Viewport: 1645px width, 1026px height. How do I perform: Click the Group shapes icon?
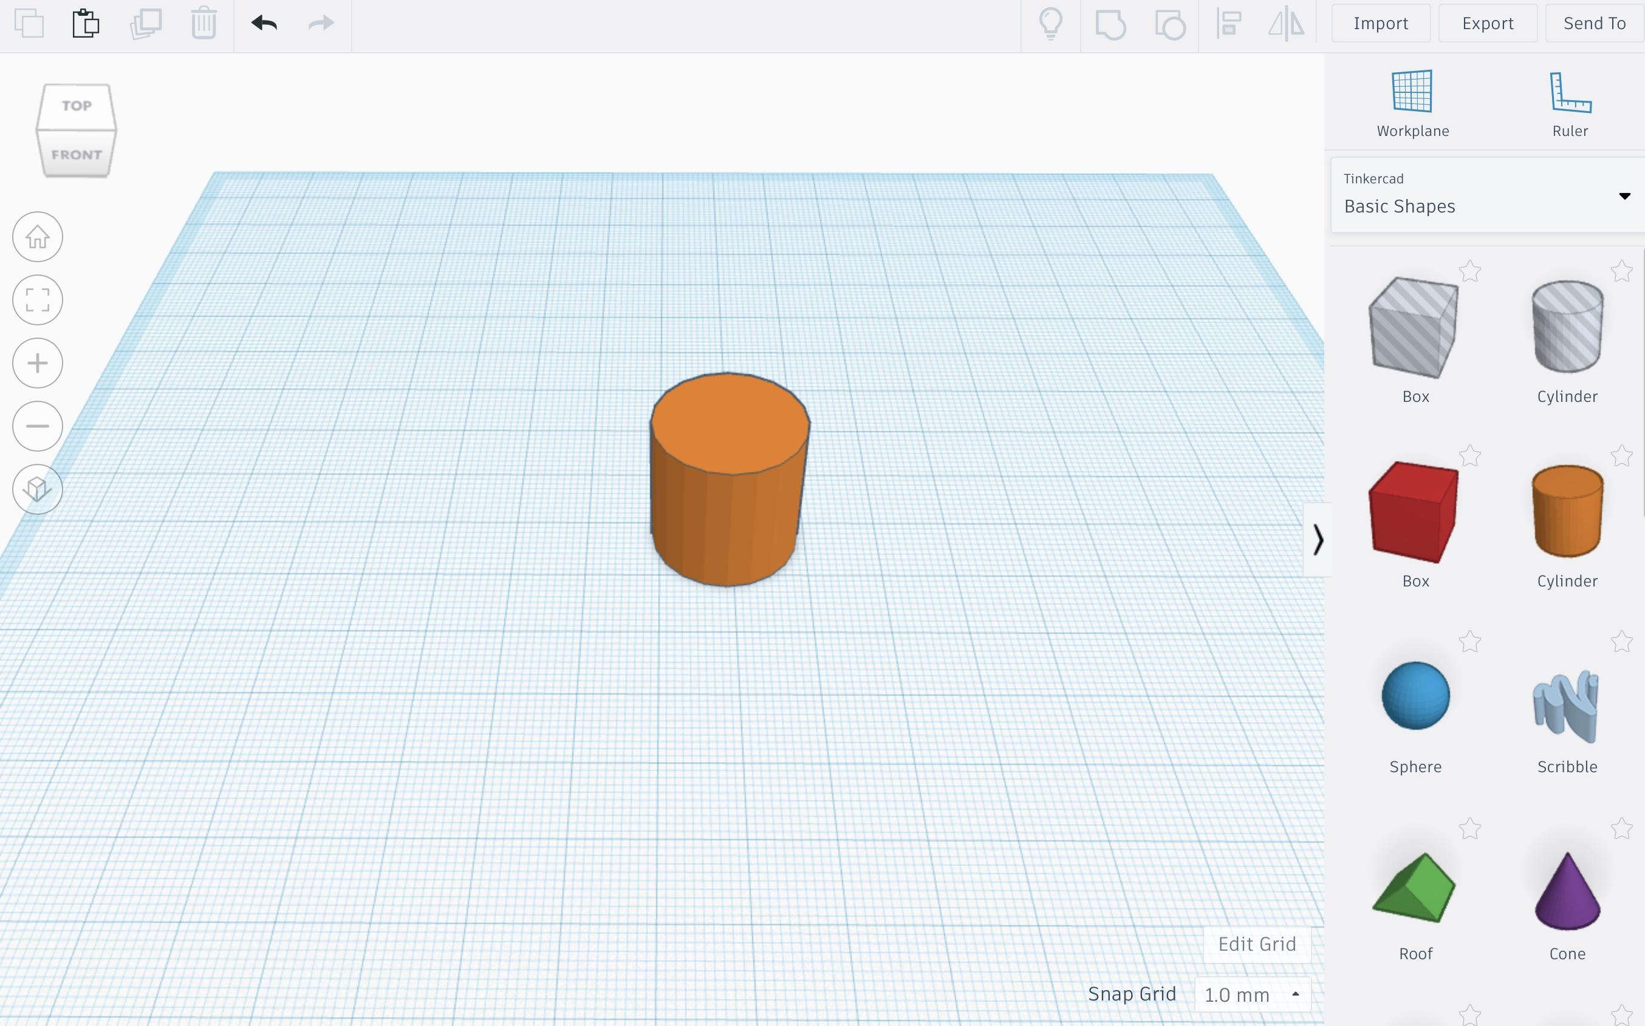(1110, 24)
